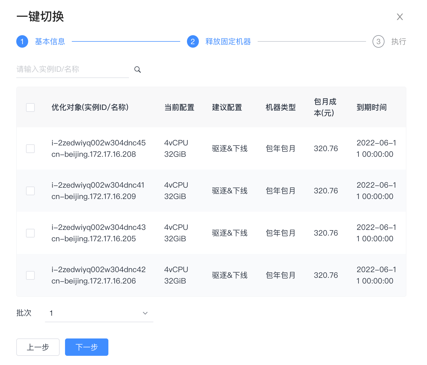The width and height of the screenshot is (427, 365).
Task: Click the 批次 label
Action: [x=24, y=313]
